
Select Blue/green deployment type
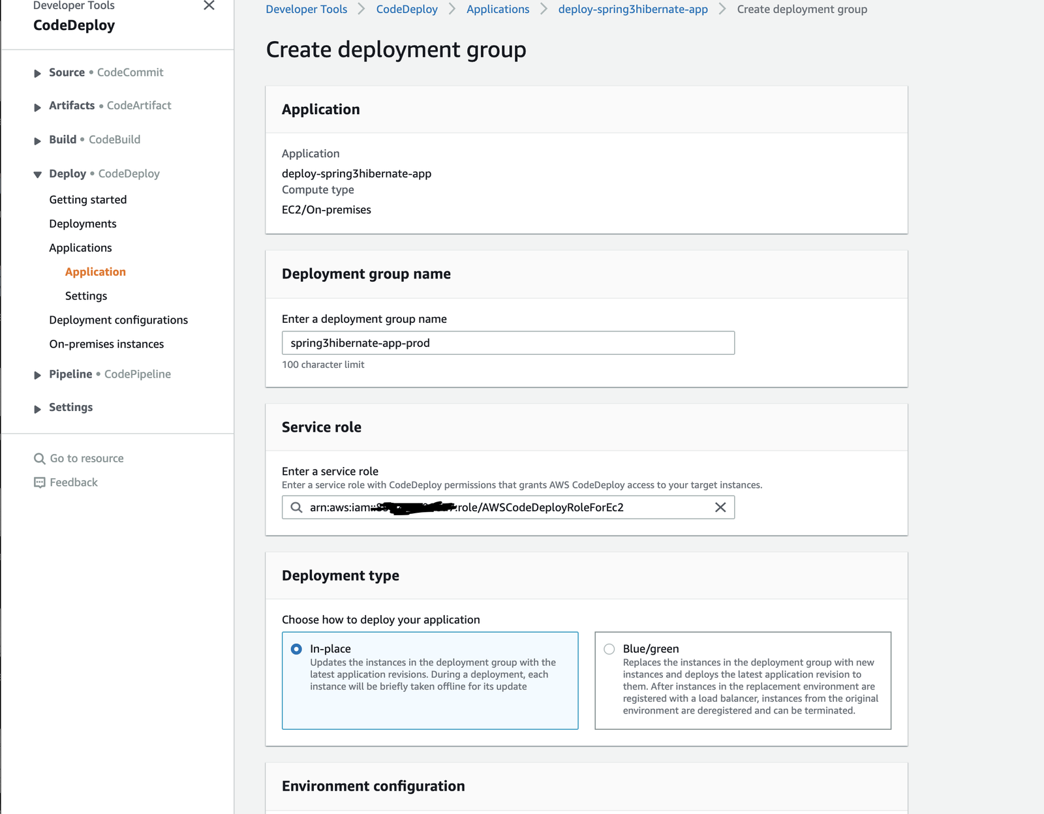pos(609,649)
